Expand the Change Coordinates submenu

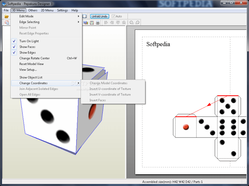click(x=46, y=83)
